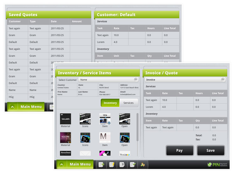Click the document with lightning bolt icon

point(112,165)
